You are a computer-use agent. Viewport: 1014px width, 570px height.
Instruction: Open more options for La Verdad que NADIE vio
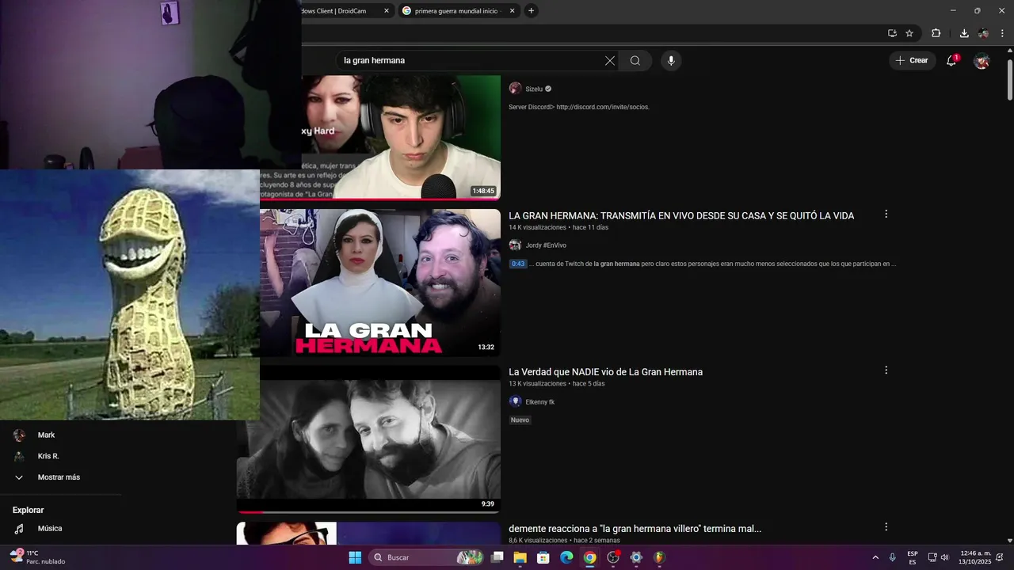point(886,370)
